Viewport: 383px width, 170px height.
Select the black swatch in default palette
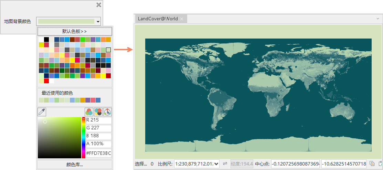click(x=46, y=40)
